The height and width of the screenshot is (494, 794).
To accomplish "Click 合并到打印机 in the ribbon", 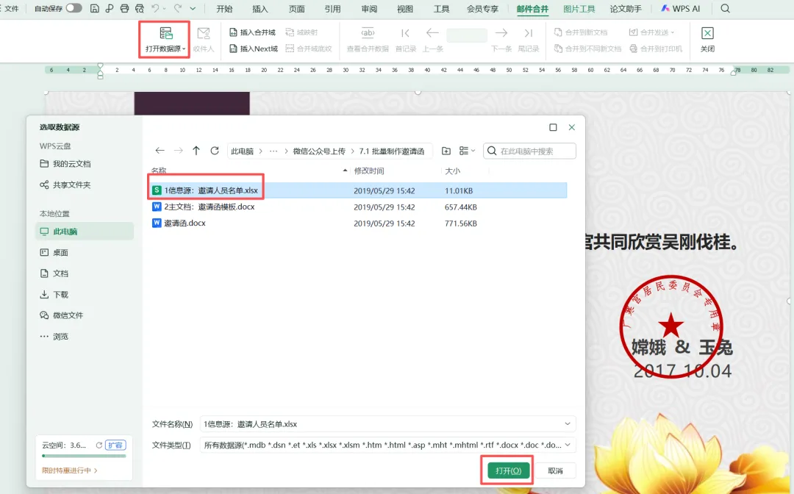I will click(656, 49).
